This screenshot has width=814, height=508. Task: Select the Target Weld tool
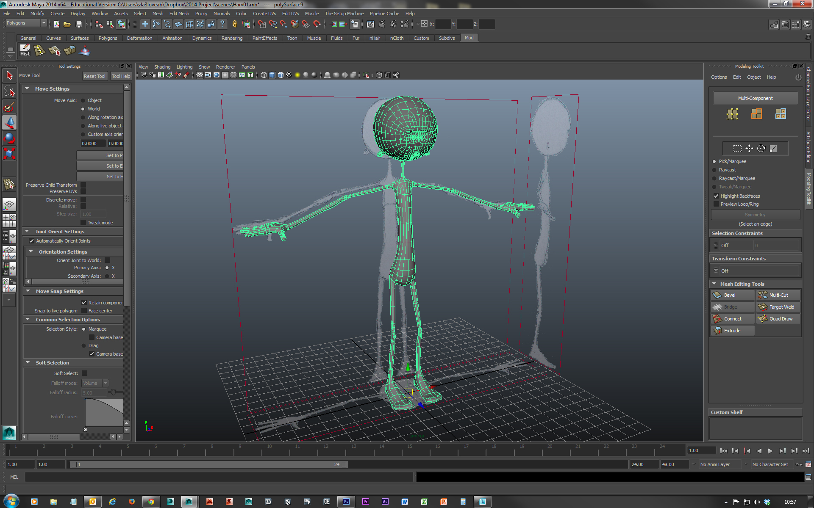pos(778,307)
